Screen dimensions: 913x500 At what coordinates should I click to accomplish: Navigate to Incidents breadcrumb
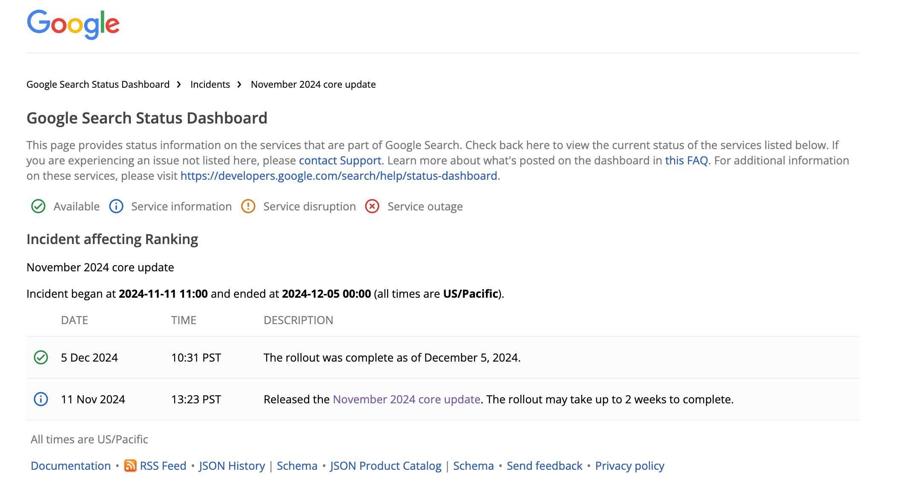pos(210,84)
